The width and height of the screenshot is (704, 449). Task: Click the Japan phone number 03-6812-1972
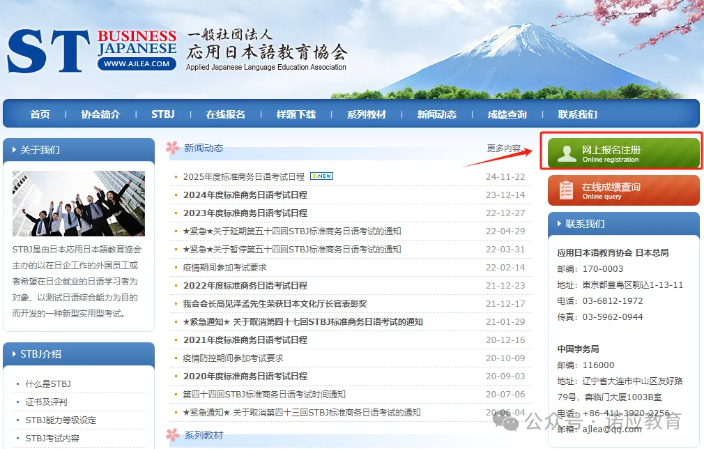613,300
